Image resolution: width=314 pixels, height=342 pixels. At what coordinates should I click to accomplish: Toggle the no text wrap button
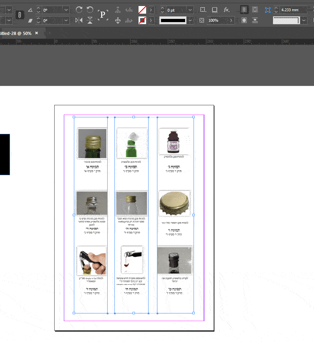click(x=244, y=10)
